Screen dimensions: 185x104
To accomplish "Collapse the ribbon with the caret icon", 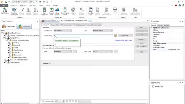I will point(172,5).
